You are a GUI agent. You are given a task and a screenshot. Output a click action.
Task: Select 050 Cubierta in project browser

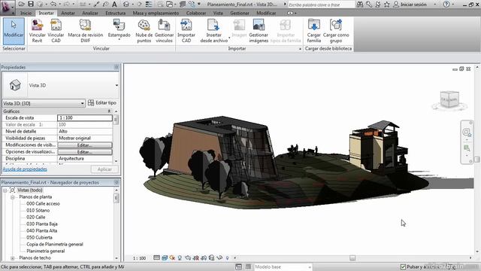[x=39, y=238]
